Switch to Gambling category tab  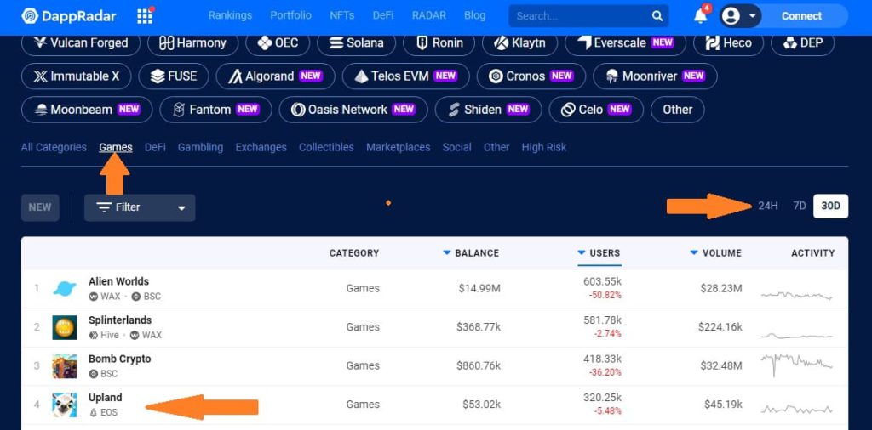tap(200, 147)
